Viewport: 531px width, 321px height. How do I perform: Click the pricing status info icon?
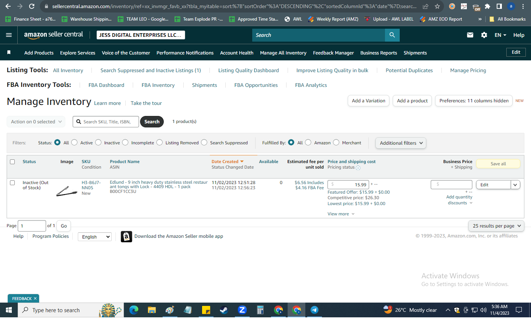pos(358,168)
